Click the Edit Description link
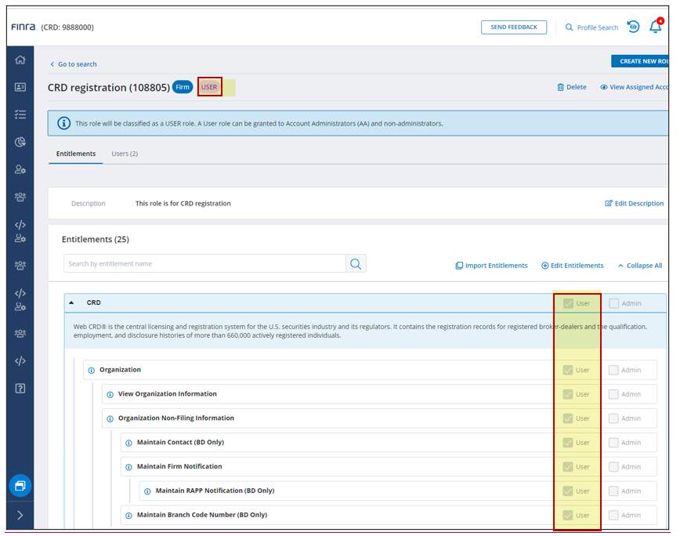The image size is (680, 536). point(635,204)
